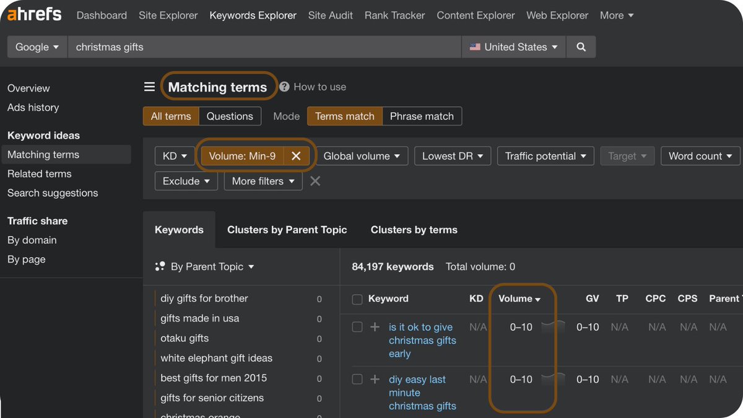Select the 'gifts made in usa' parent topic
The height and width of the screenshot is (418, 743).
(x=199, y=318)
